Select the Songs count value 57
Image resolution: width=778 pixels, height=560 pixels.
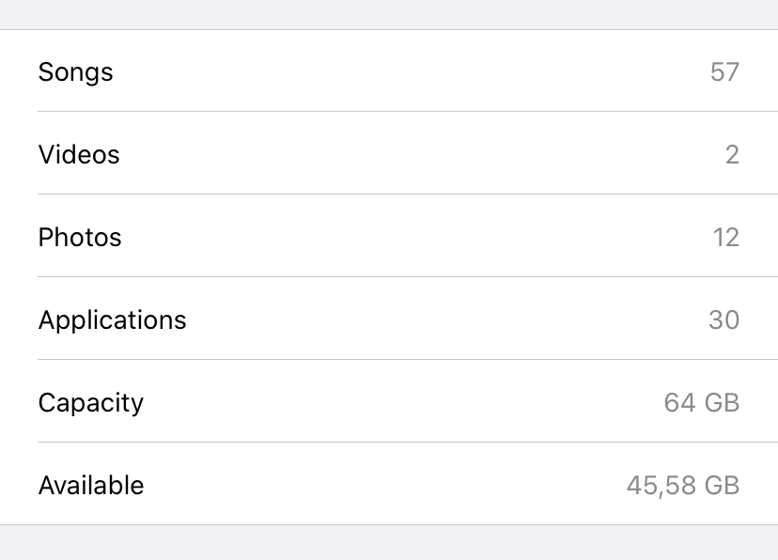(x=724, y=72)
